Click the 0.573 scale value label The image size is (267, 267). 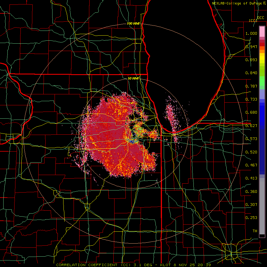(251, 139)
